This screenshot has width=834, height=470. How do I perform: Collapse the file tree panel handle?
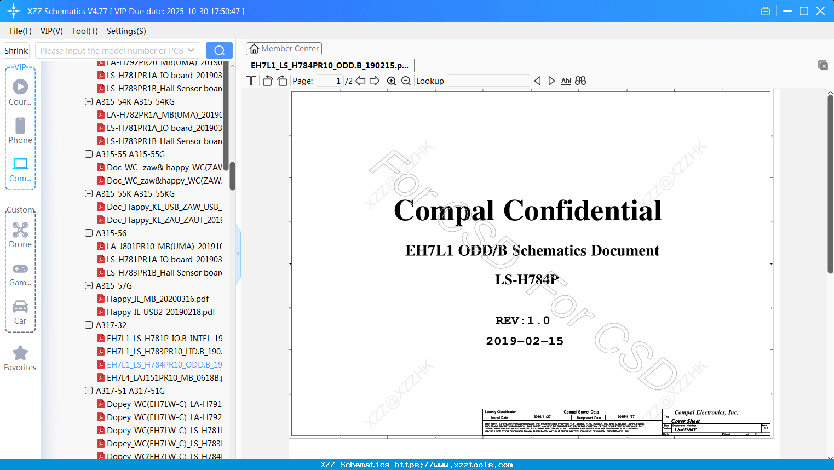(238, 254)
